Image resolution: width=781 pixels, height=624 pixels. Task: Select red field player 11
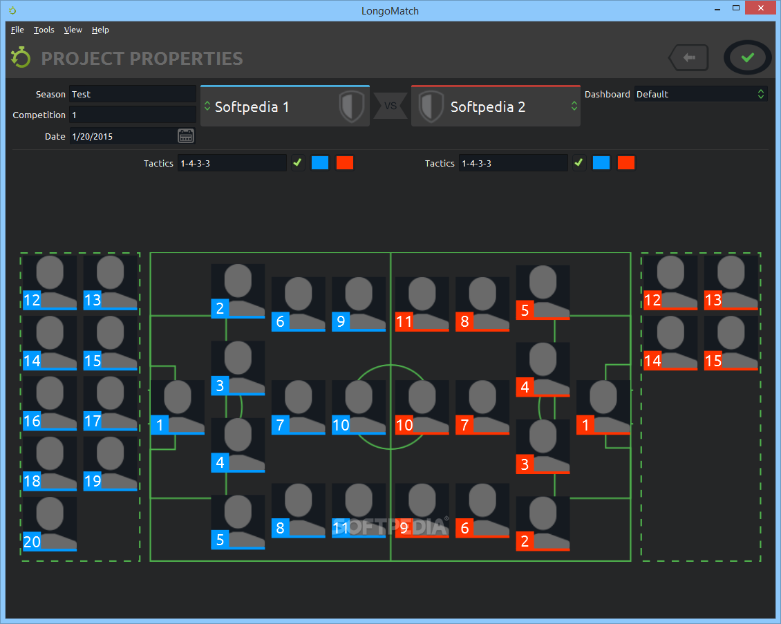422,304
